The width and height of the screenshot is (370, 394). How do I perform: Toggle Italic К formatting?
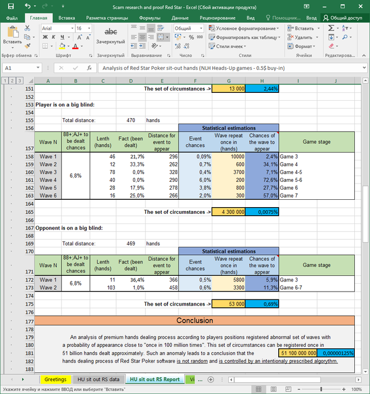54,37
